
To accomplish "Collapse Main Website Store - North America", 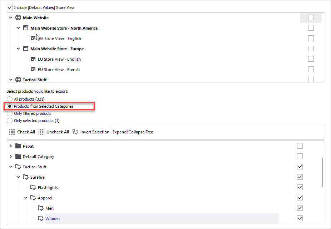I will [x=18, y=28].
